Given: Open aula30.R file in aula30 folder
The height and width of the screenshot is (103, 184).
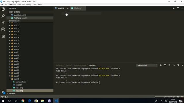Looking at the screenshot, I should (x=19, y=85).
